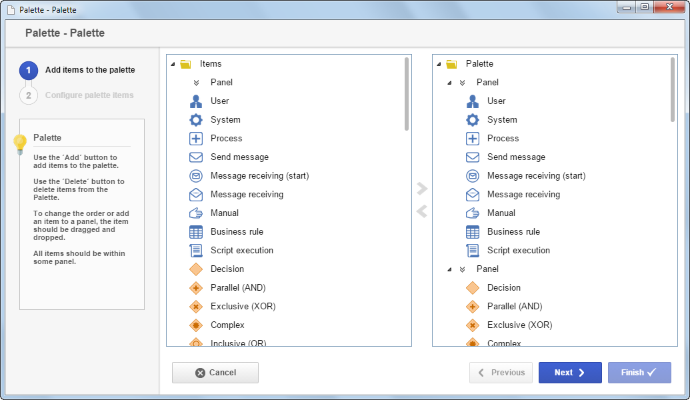The width and height of the screenshot is (690, 400).
Task: Select the Process plus icon in Items list
Action: (x=196, y=138)
